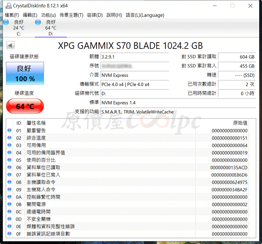The height and width of the screenshot is (244, 262).
Task: Click the 原始值 column header
Action: [240, 123]
